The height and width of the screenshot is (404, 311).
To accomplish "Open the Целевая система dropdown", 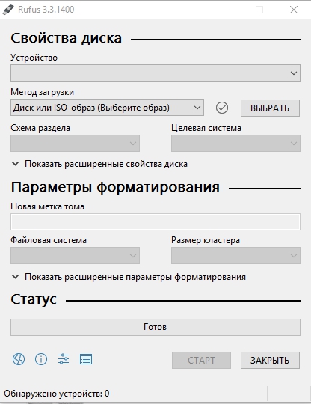I will pyautogui.click(x=235, y=143).
